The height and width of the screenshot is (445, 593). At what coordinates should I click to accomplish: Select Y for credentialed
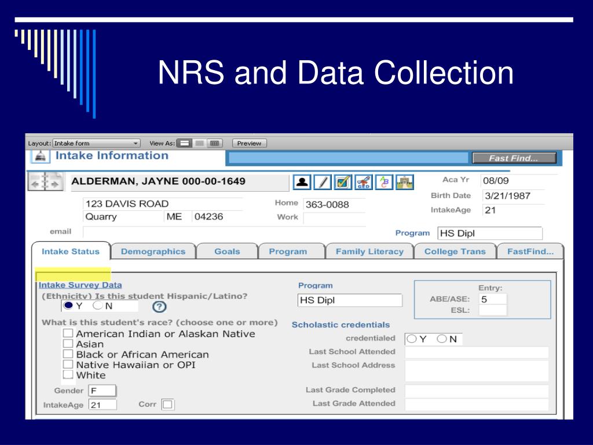(412, 339)
